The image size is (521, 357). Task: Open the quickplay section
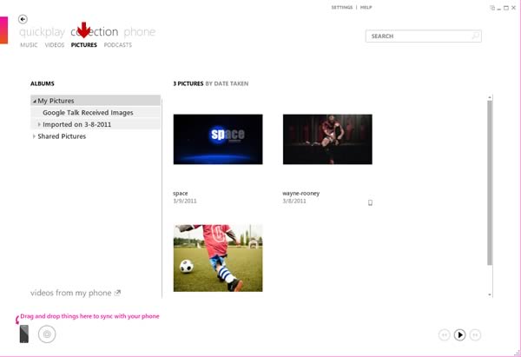42,32
